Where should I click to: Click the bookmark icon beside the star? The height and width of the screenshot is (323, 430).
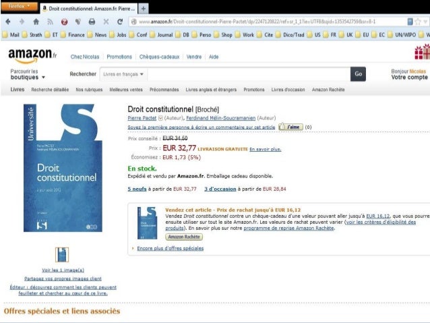point(410,22)
